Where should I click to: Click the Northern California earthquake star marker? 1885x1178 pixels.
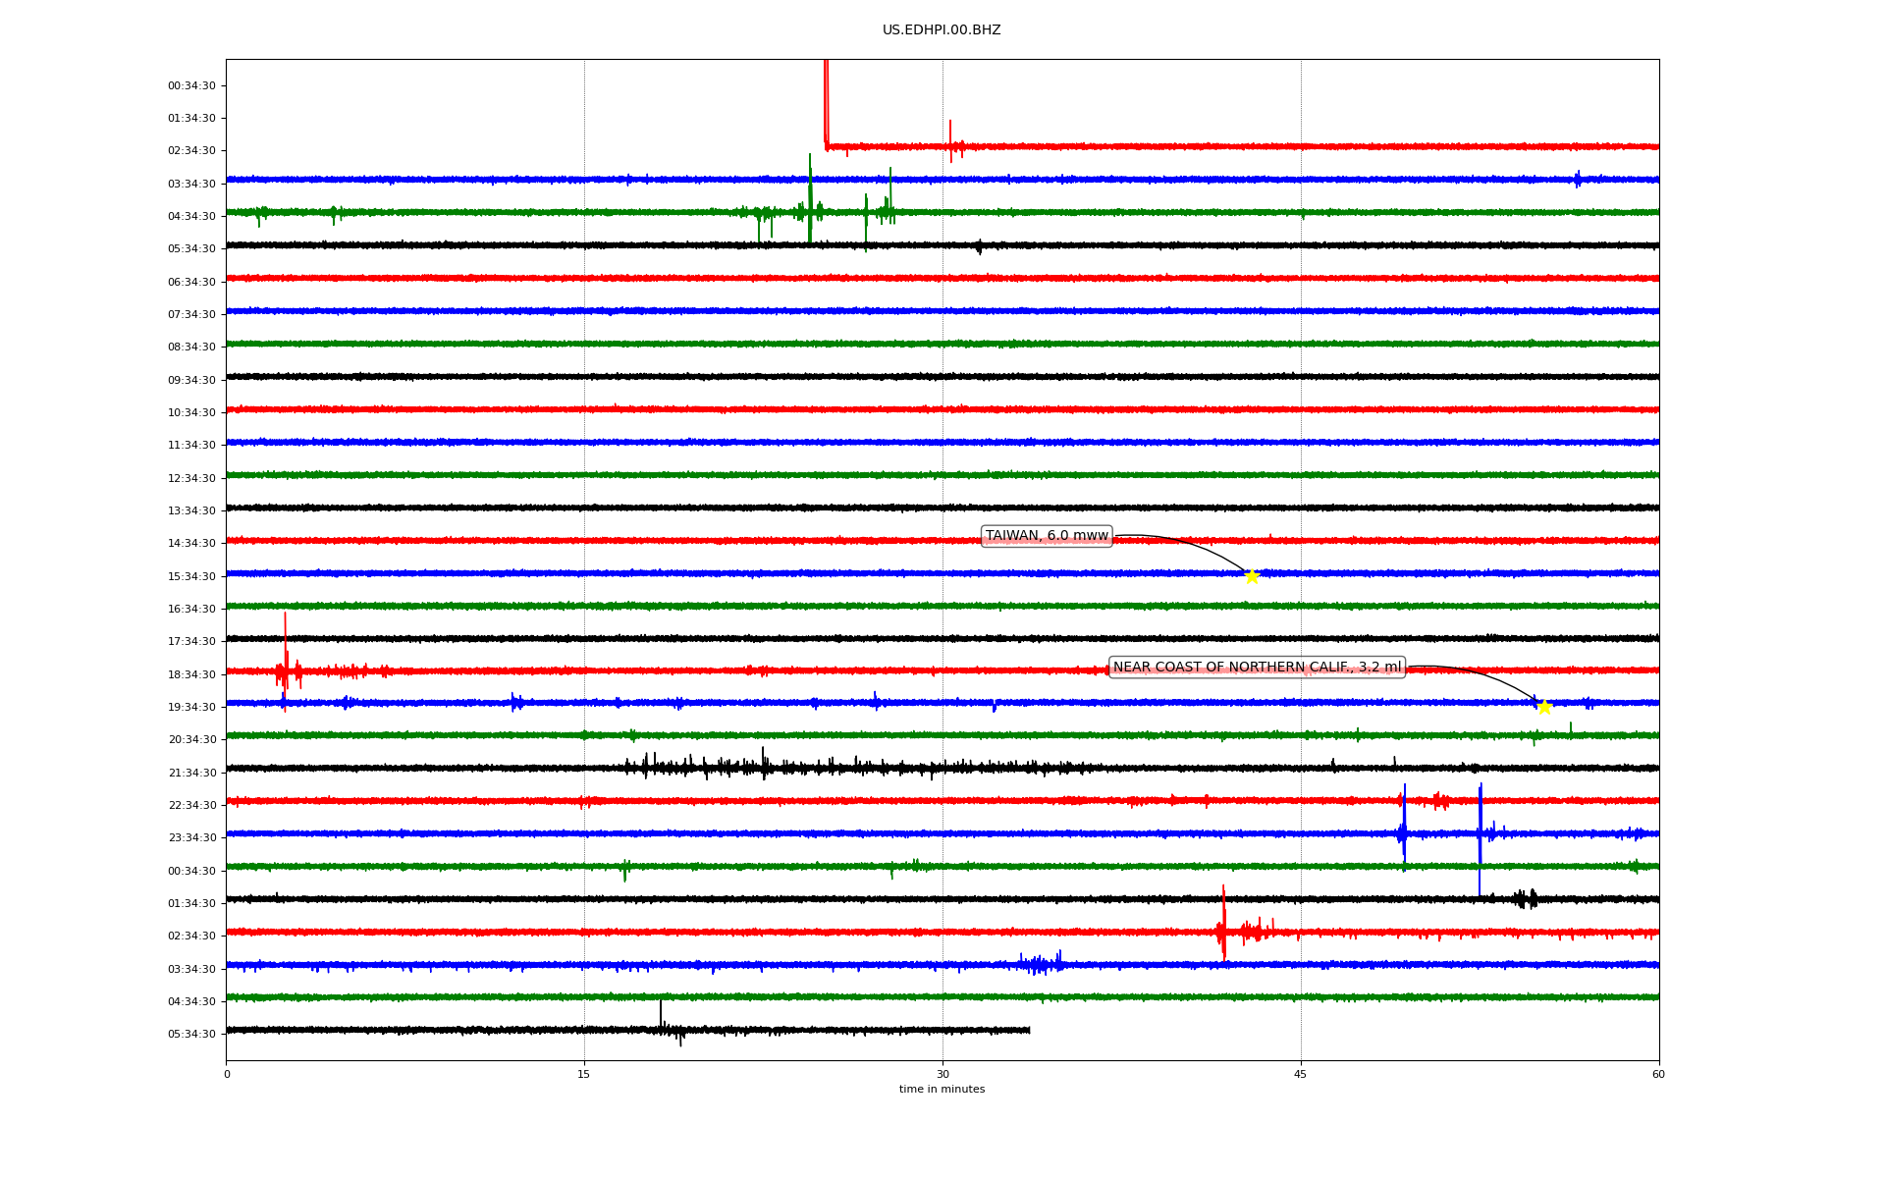tap(1544, 707)
